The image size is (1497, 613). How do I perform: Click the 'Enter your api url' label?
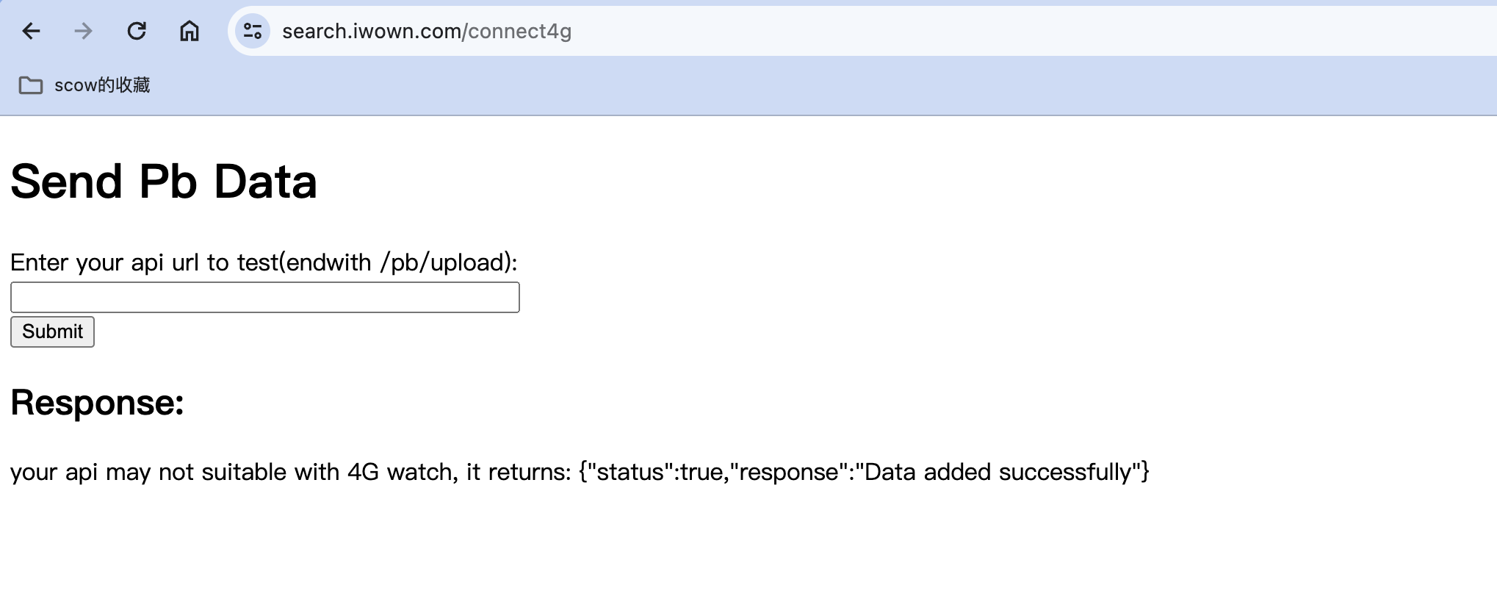click(x=147, y=262)
